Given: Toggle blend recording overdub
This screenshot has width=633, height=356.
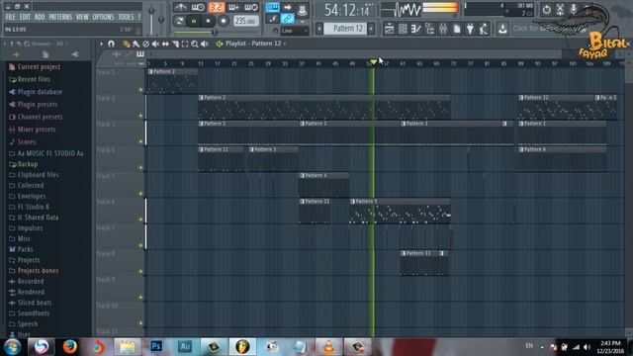Looking at the screenshot, I should tap(233, 7).
